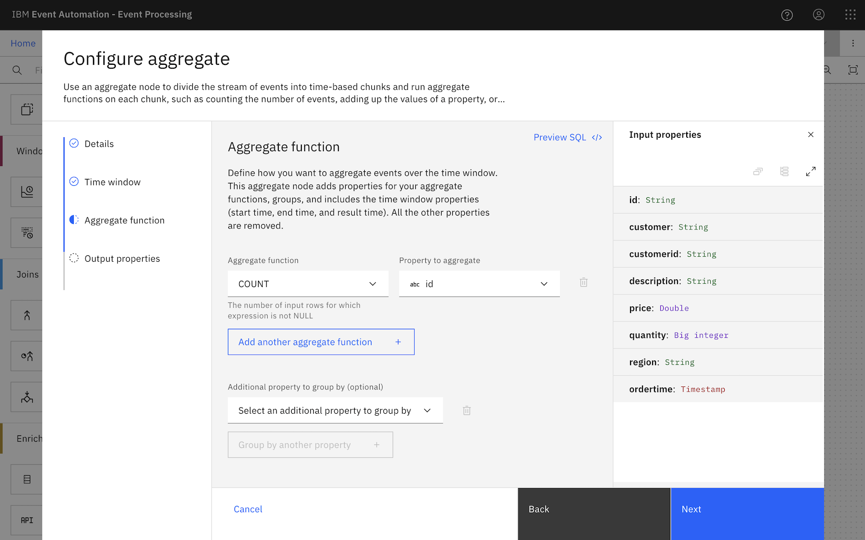Delete the COUNT aggregate function row
The height and width of the screenshot is (540, 865).
(x=583, y=283)
